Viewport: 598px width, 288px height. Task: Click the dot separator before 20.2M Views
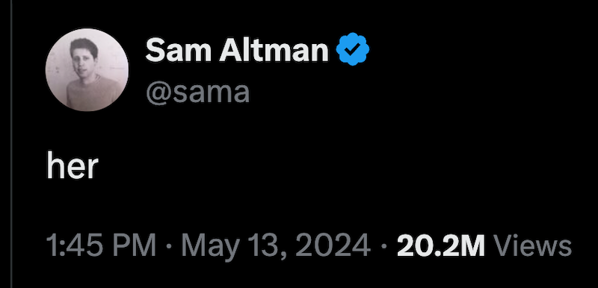point(383,246)
